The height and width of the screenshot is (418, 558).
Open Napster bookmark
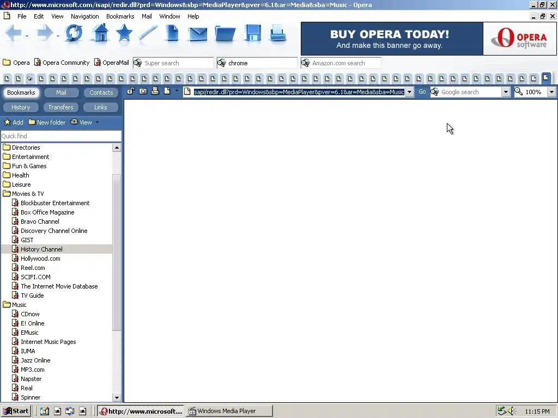tap(31, 379)
